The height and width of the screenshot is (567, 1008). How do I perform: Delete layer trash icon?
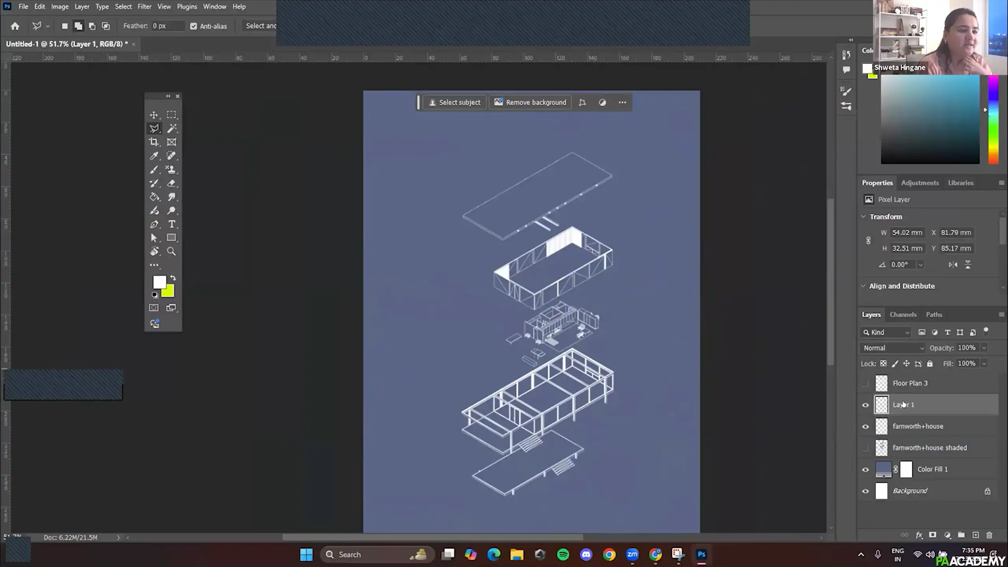click(x=989, y=535)
